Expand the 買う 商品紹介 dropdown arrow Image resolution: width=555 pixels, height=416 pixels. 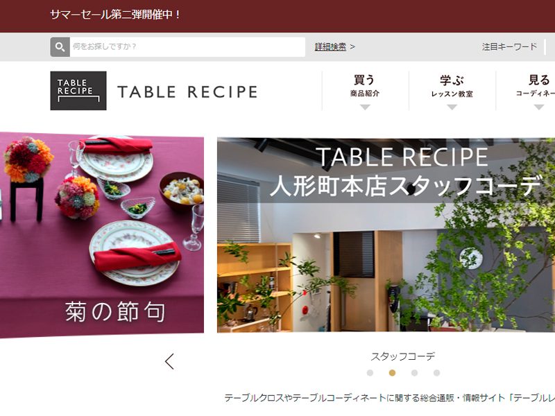tap(365, 107)
